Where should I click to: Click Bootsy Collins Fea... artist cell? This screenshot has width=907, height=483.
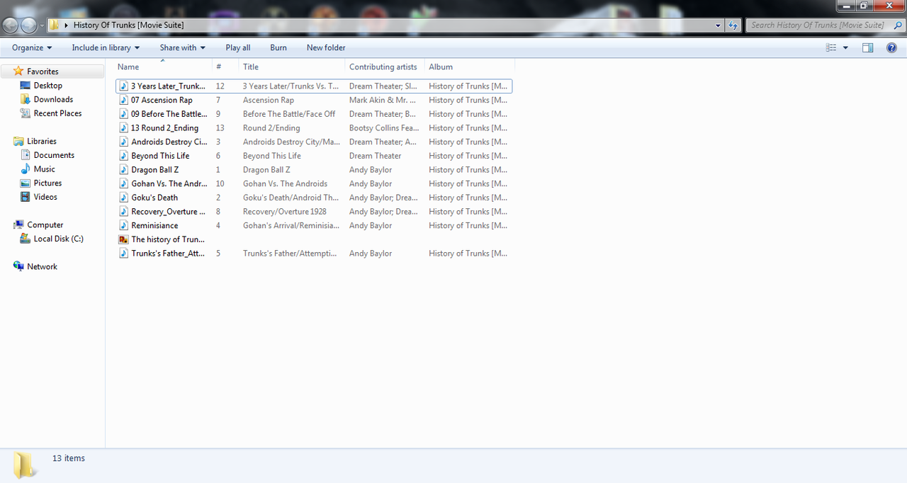point(384,128)
